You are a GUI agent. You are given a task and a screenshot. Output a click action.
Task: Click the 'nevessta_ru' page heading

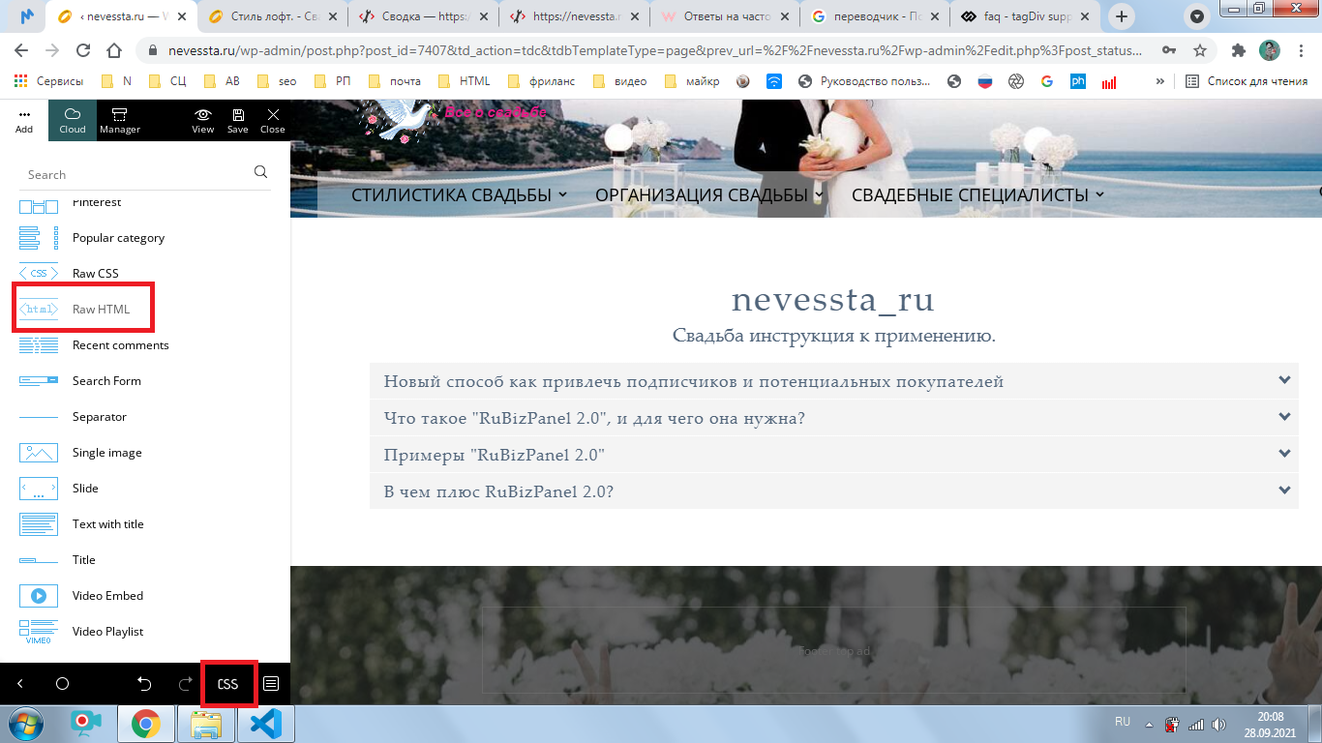(833, 299)
